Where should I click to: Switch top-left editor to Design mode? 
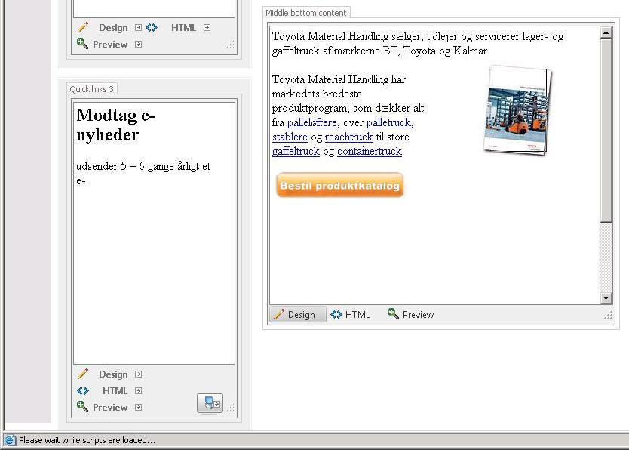(x=113, y=28)
